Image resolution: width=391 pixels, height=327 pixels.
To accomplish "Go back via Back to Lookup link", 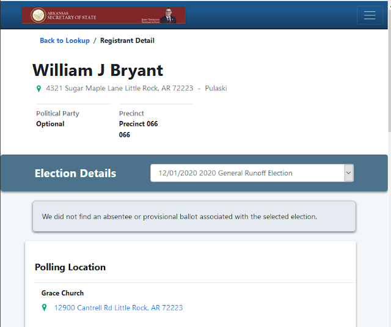I will tap(65, 40).
